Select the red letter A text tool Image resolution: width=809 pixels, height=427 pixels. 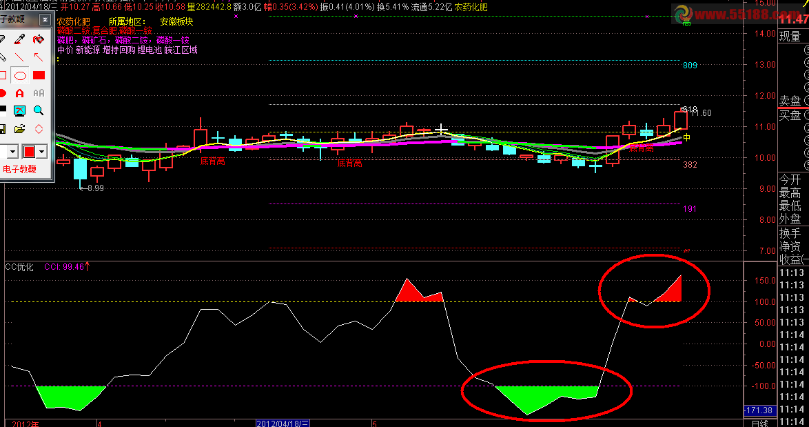pyautogui.click(x=19, y=93)
